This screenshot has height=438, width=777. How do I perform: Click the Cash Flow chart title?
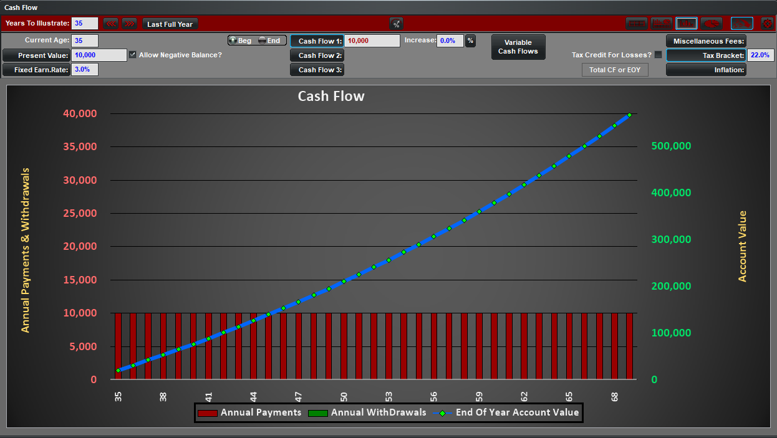331,96
